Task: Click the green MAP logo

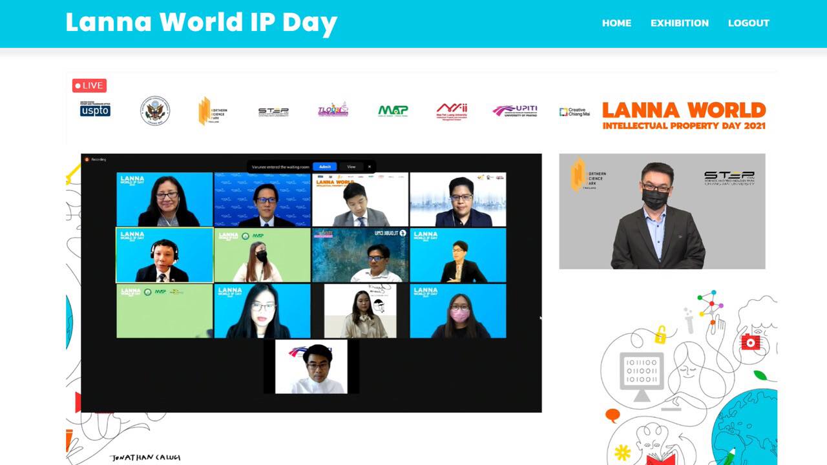Action: click(393, 110)
